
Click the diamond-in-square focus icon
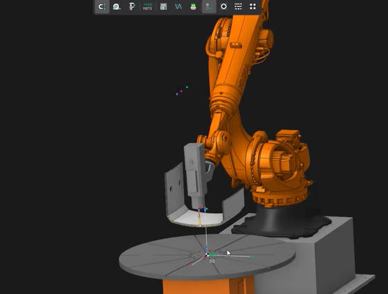point(223,6)
